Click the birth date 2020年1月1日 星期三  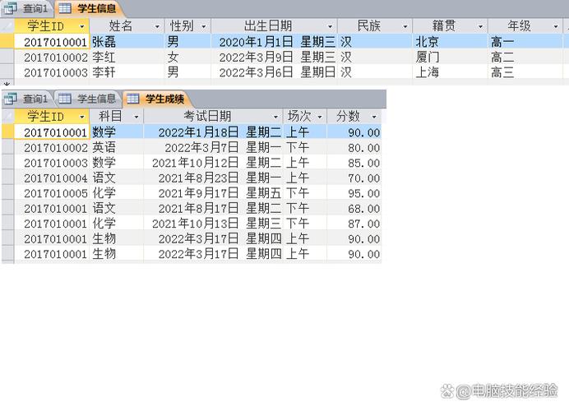275,42
